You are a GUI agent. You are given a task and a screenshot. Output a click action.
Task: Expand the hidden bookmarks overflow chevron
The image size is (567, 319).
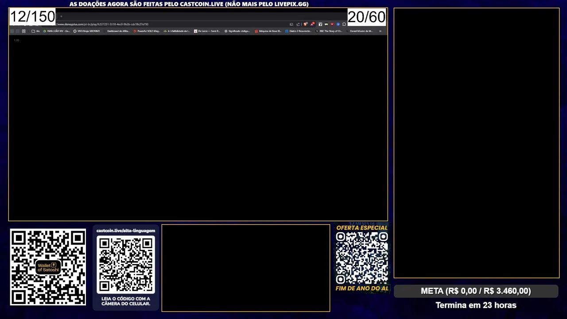click(x=380, y=31)
